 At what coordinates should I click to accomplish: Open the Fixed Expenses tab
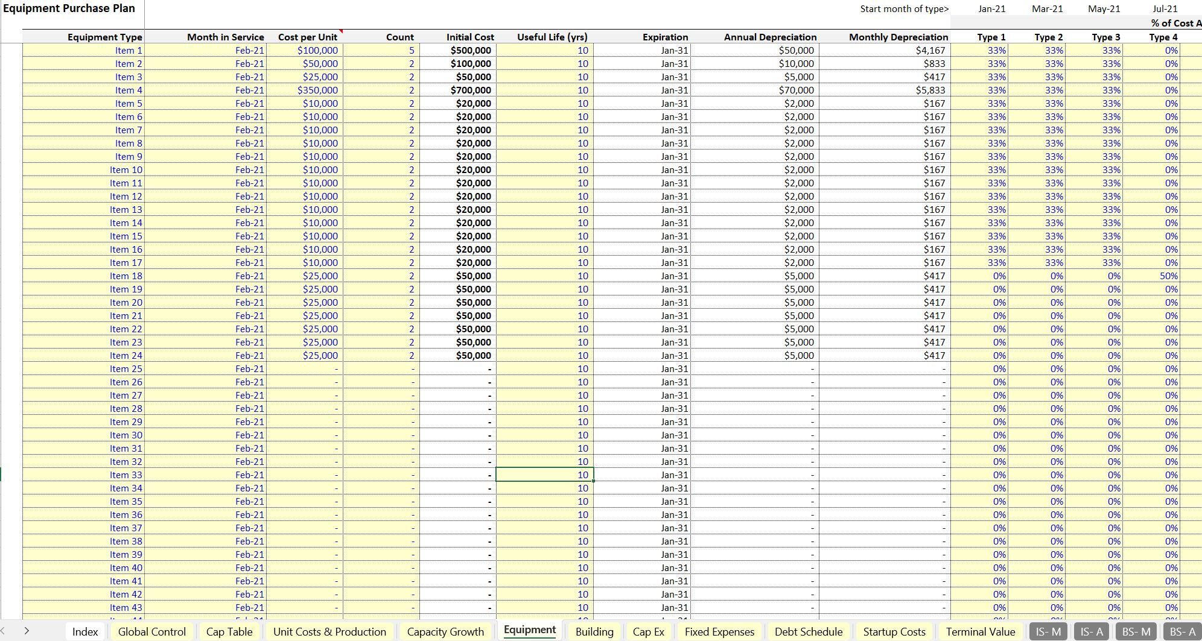pos(719,631)
